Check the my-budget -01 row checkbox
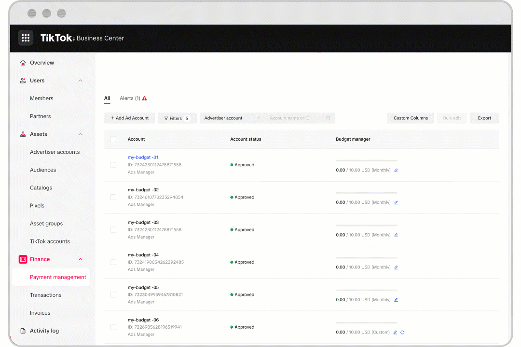The width and height of the screenshot is (521, 347). [x=113, y=165]
